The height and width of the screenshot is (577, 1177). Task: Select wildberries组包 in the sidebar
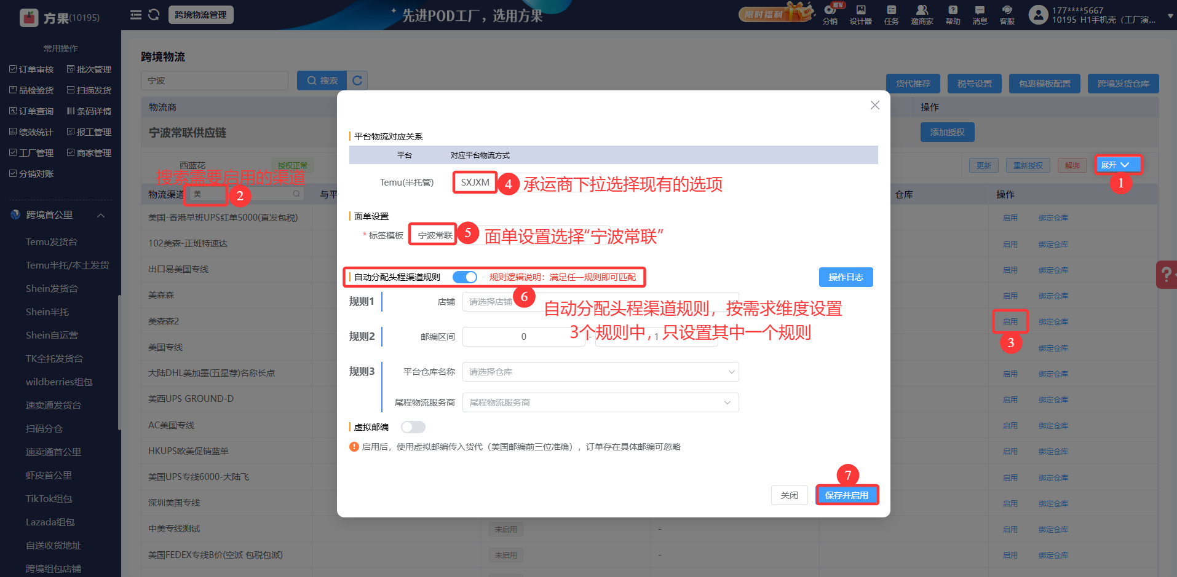(59, 382)
